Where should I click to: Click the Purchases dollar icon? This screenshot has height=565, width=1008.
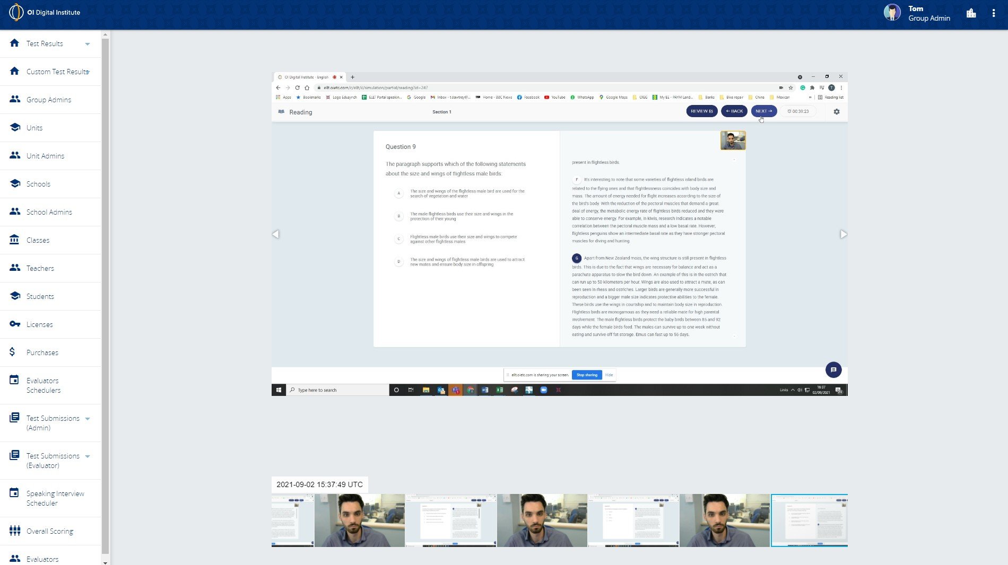(14, 352)
